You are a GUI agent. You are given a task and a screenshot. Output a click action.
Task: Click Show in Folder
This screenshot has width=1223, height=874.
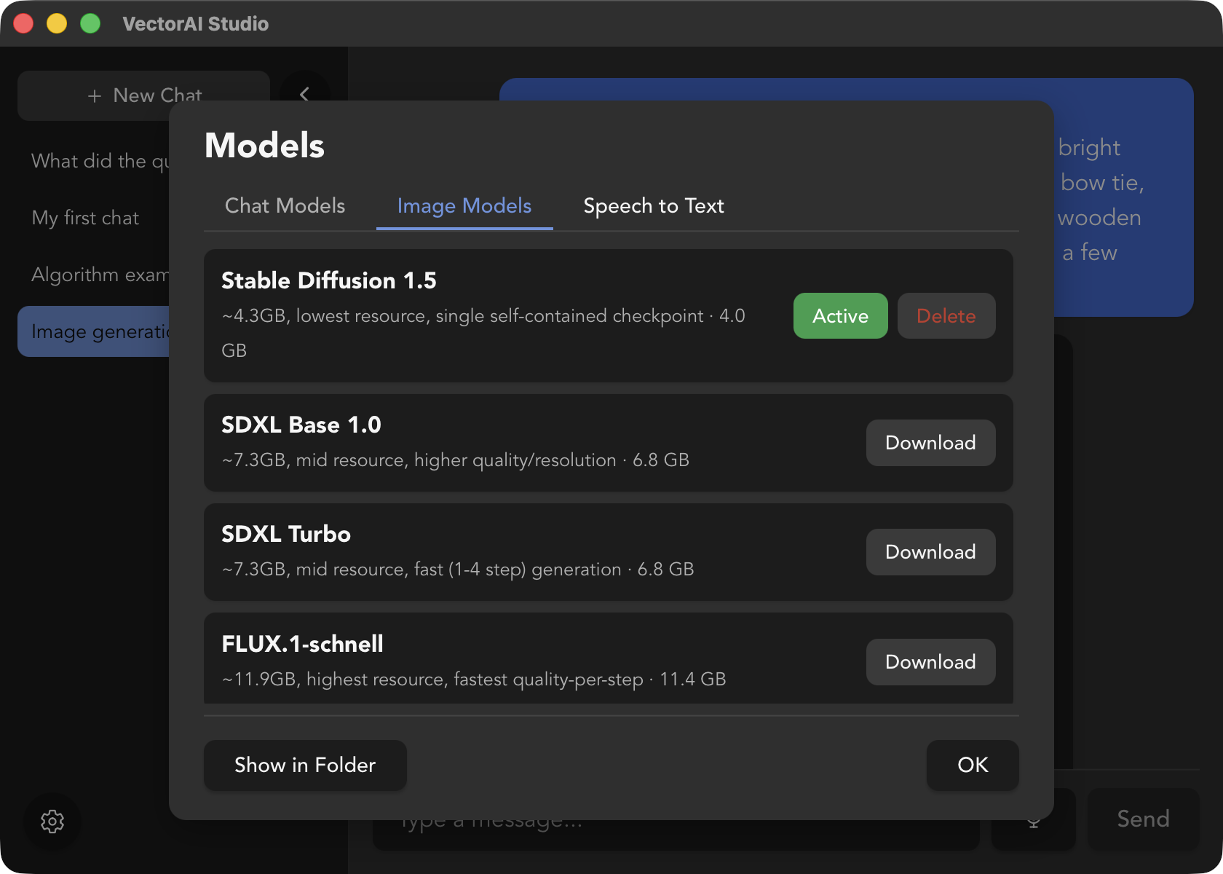coord(305,765)
